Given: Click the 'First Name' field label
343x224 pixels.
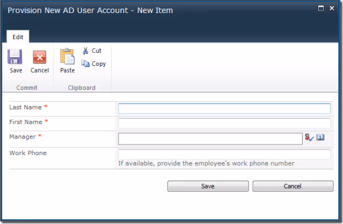Looking at the screenshot, I should [25, 122].
